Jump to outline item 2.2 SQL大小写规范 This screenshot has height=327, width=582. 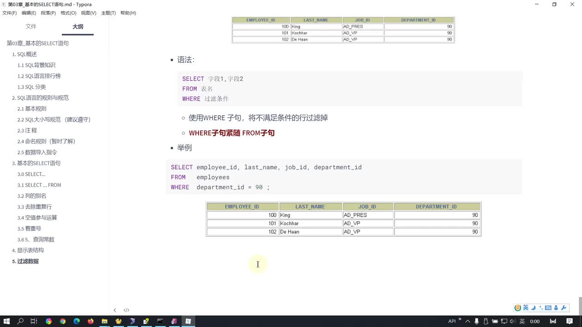point(54,119)
